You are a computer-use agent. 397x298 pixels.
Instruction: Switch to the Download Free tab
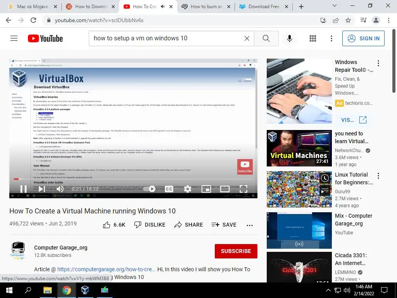[x=264, y=7]
